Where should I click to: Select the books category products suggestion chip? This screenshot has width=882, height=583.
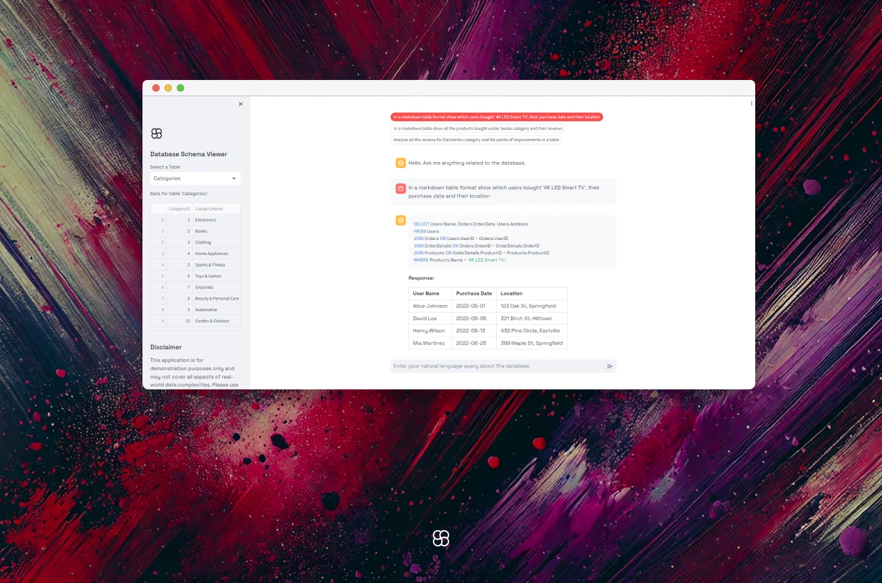[478, 128]
